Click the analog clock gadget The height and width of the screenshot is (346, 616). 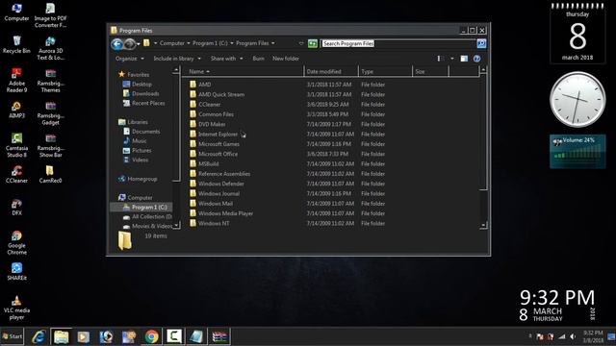[577, 99]
